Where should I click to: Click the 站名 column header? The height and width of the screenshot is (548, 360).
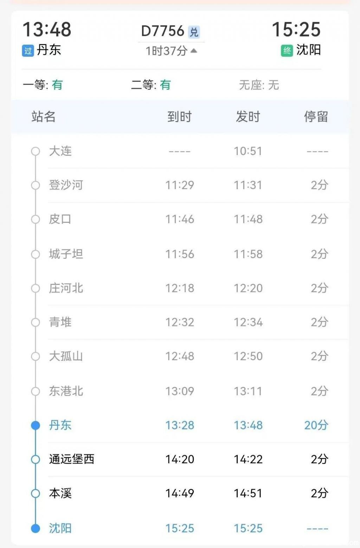tap(44, 116)
